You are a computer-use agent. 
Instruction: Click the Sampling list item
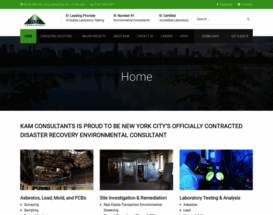click(31, 210)
